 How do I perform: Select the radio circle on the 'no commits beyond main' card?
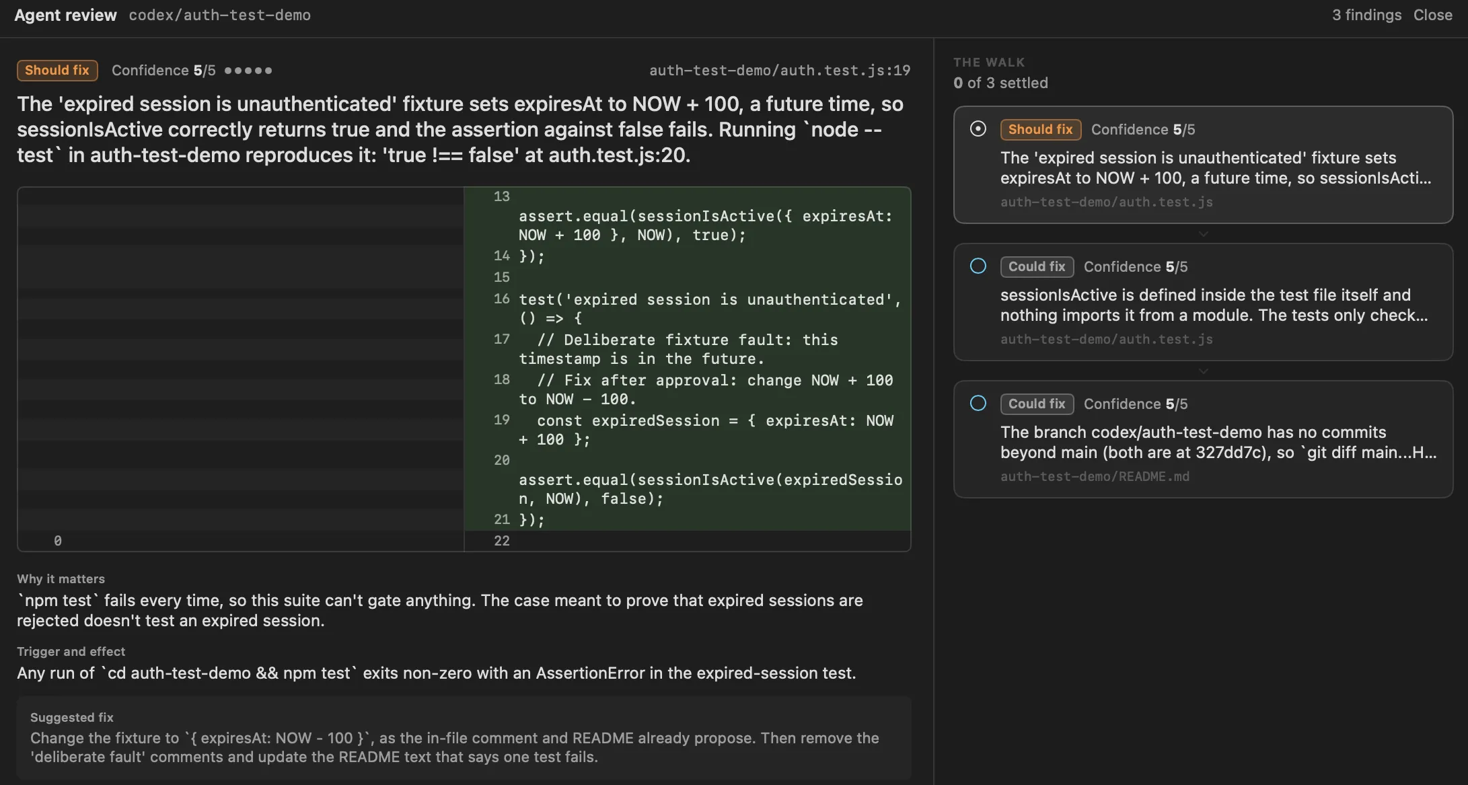[978, 403]
